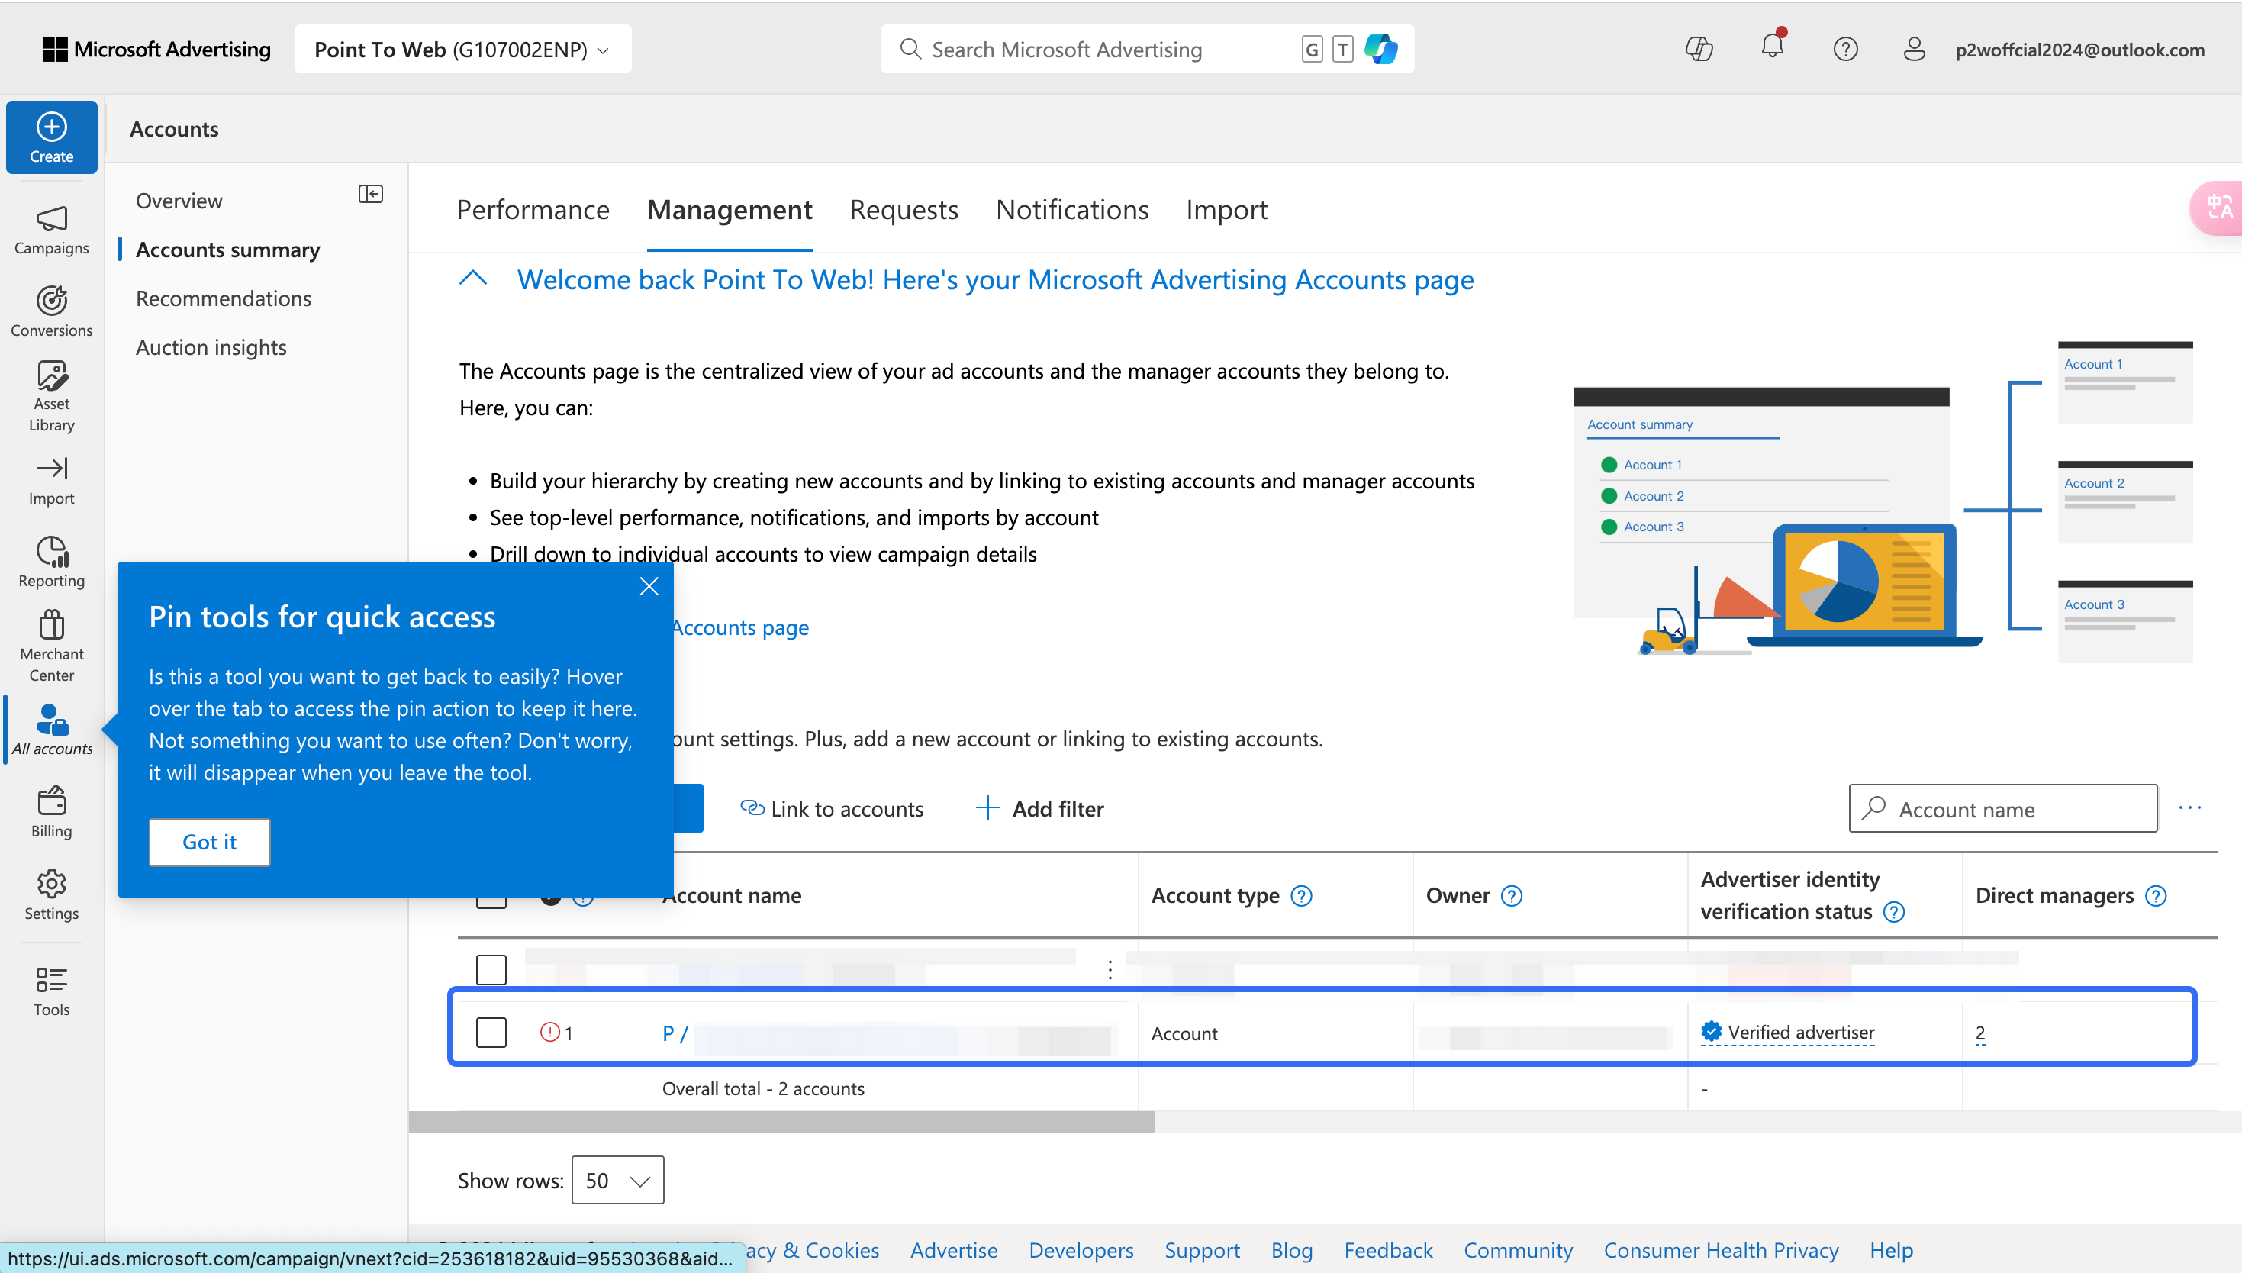
Task: Open the Copilot chat icon in header
Action: [x=1699, y=49]
